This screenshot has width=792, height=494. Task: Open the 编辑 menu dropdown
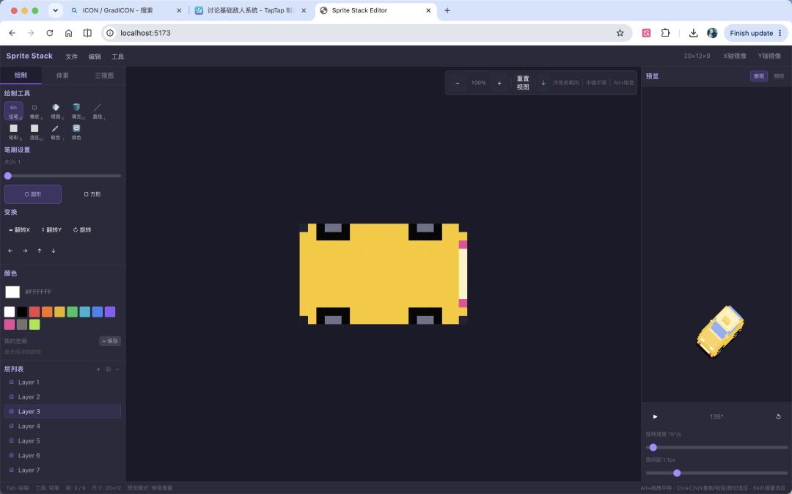[95, 56]
